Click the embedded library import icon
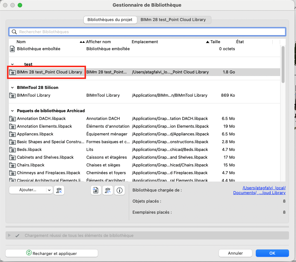Viewport: 296px width, 262px height. [96, 190]
